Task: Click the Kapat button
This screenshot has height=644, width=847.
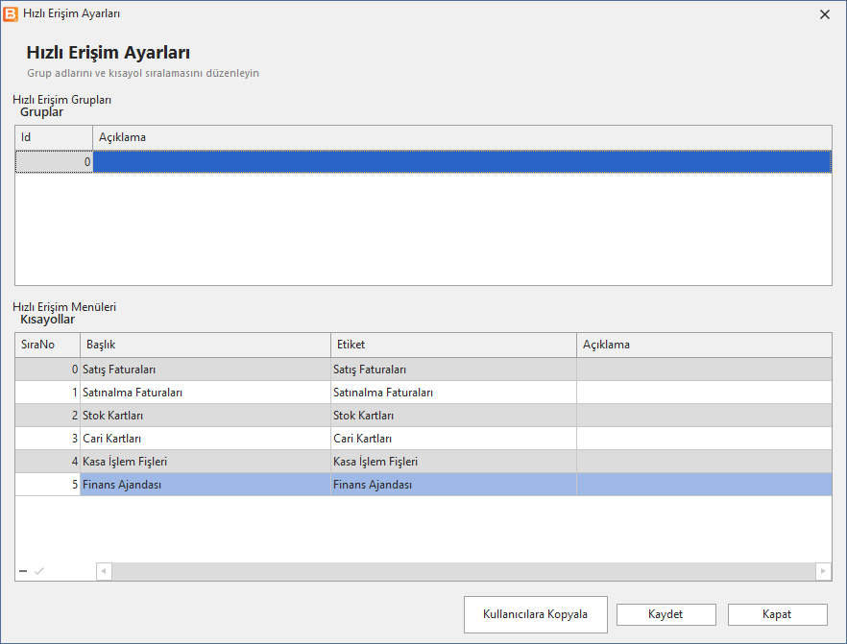Action: pos(777,614)
